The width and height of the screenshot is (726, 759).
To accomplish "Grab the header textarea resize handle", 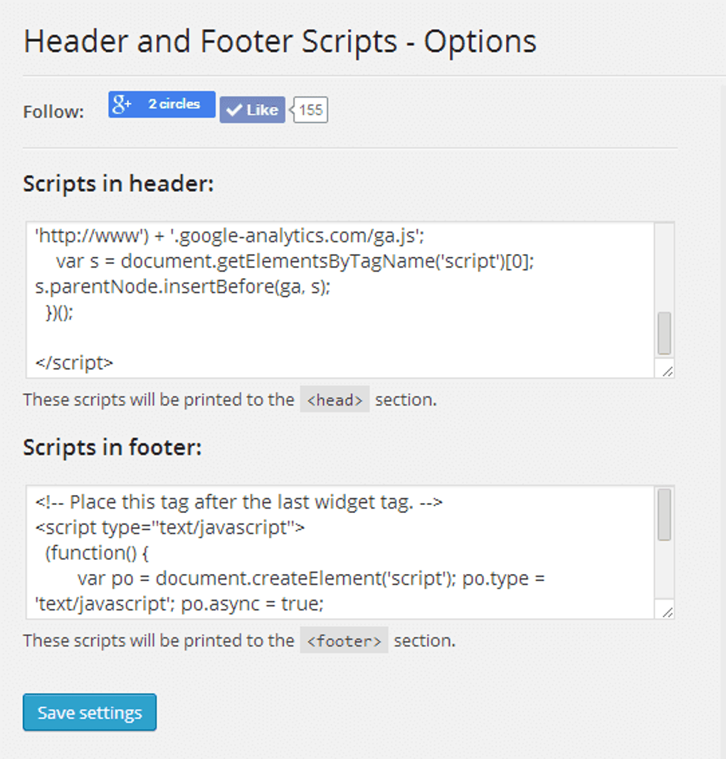I will (668, 371).
